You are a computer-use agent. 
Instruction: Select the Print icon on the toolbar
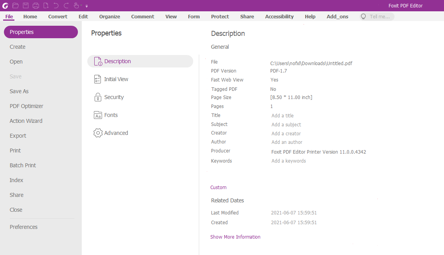point(36,5)
